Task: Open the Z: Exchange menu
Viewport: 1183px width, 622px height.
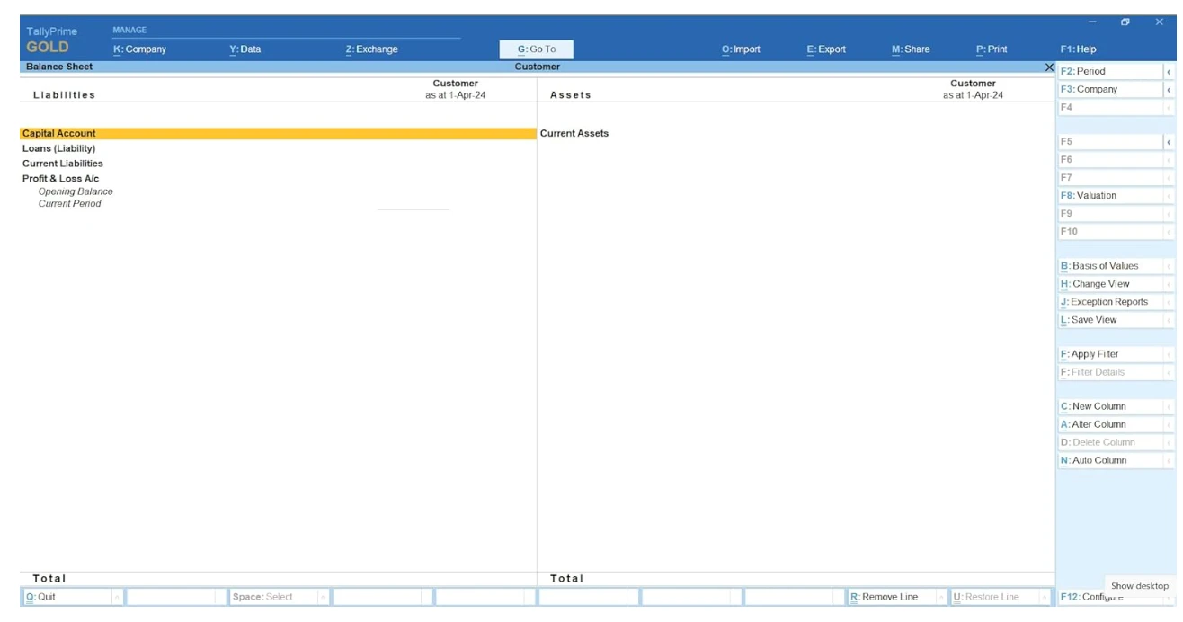Action: [371, 49]
